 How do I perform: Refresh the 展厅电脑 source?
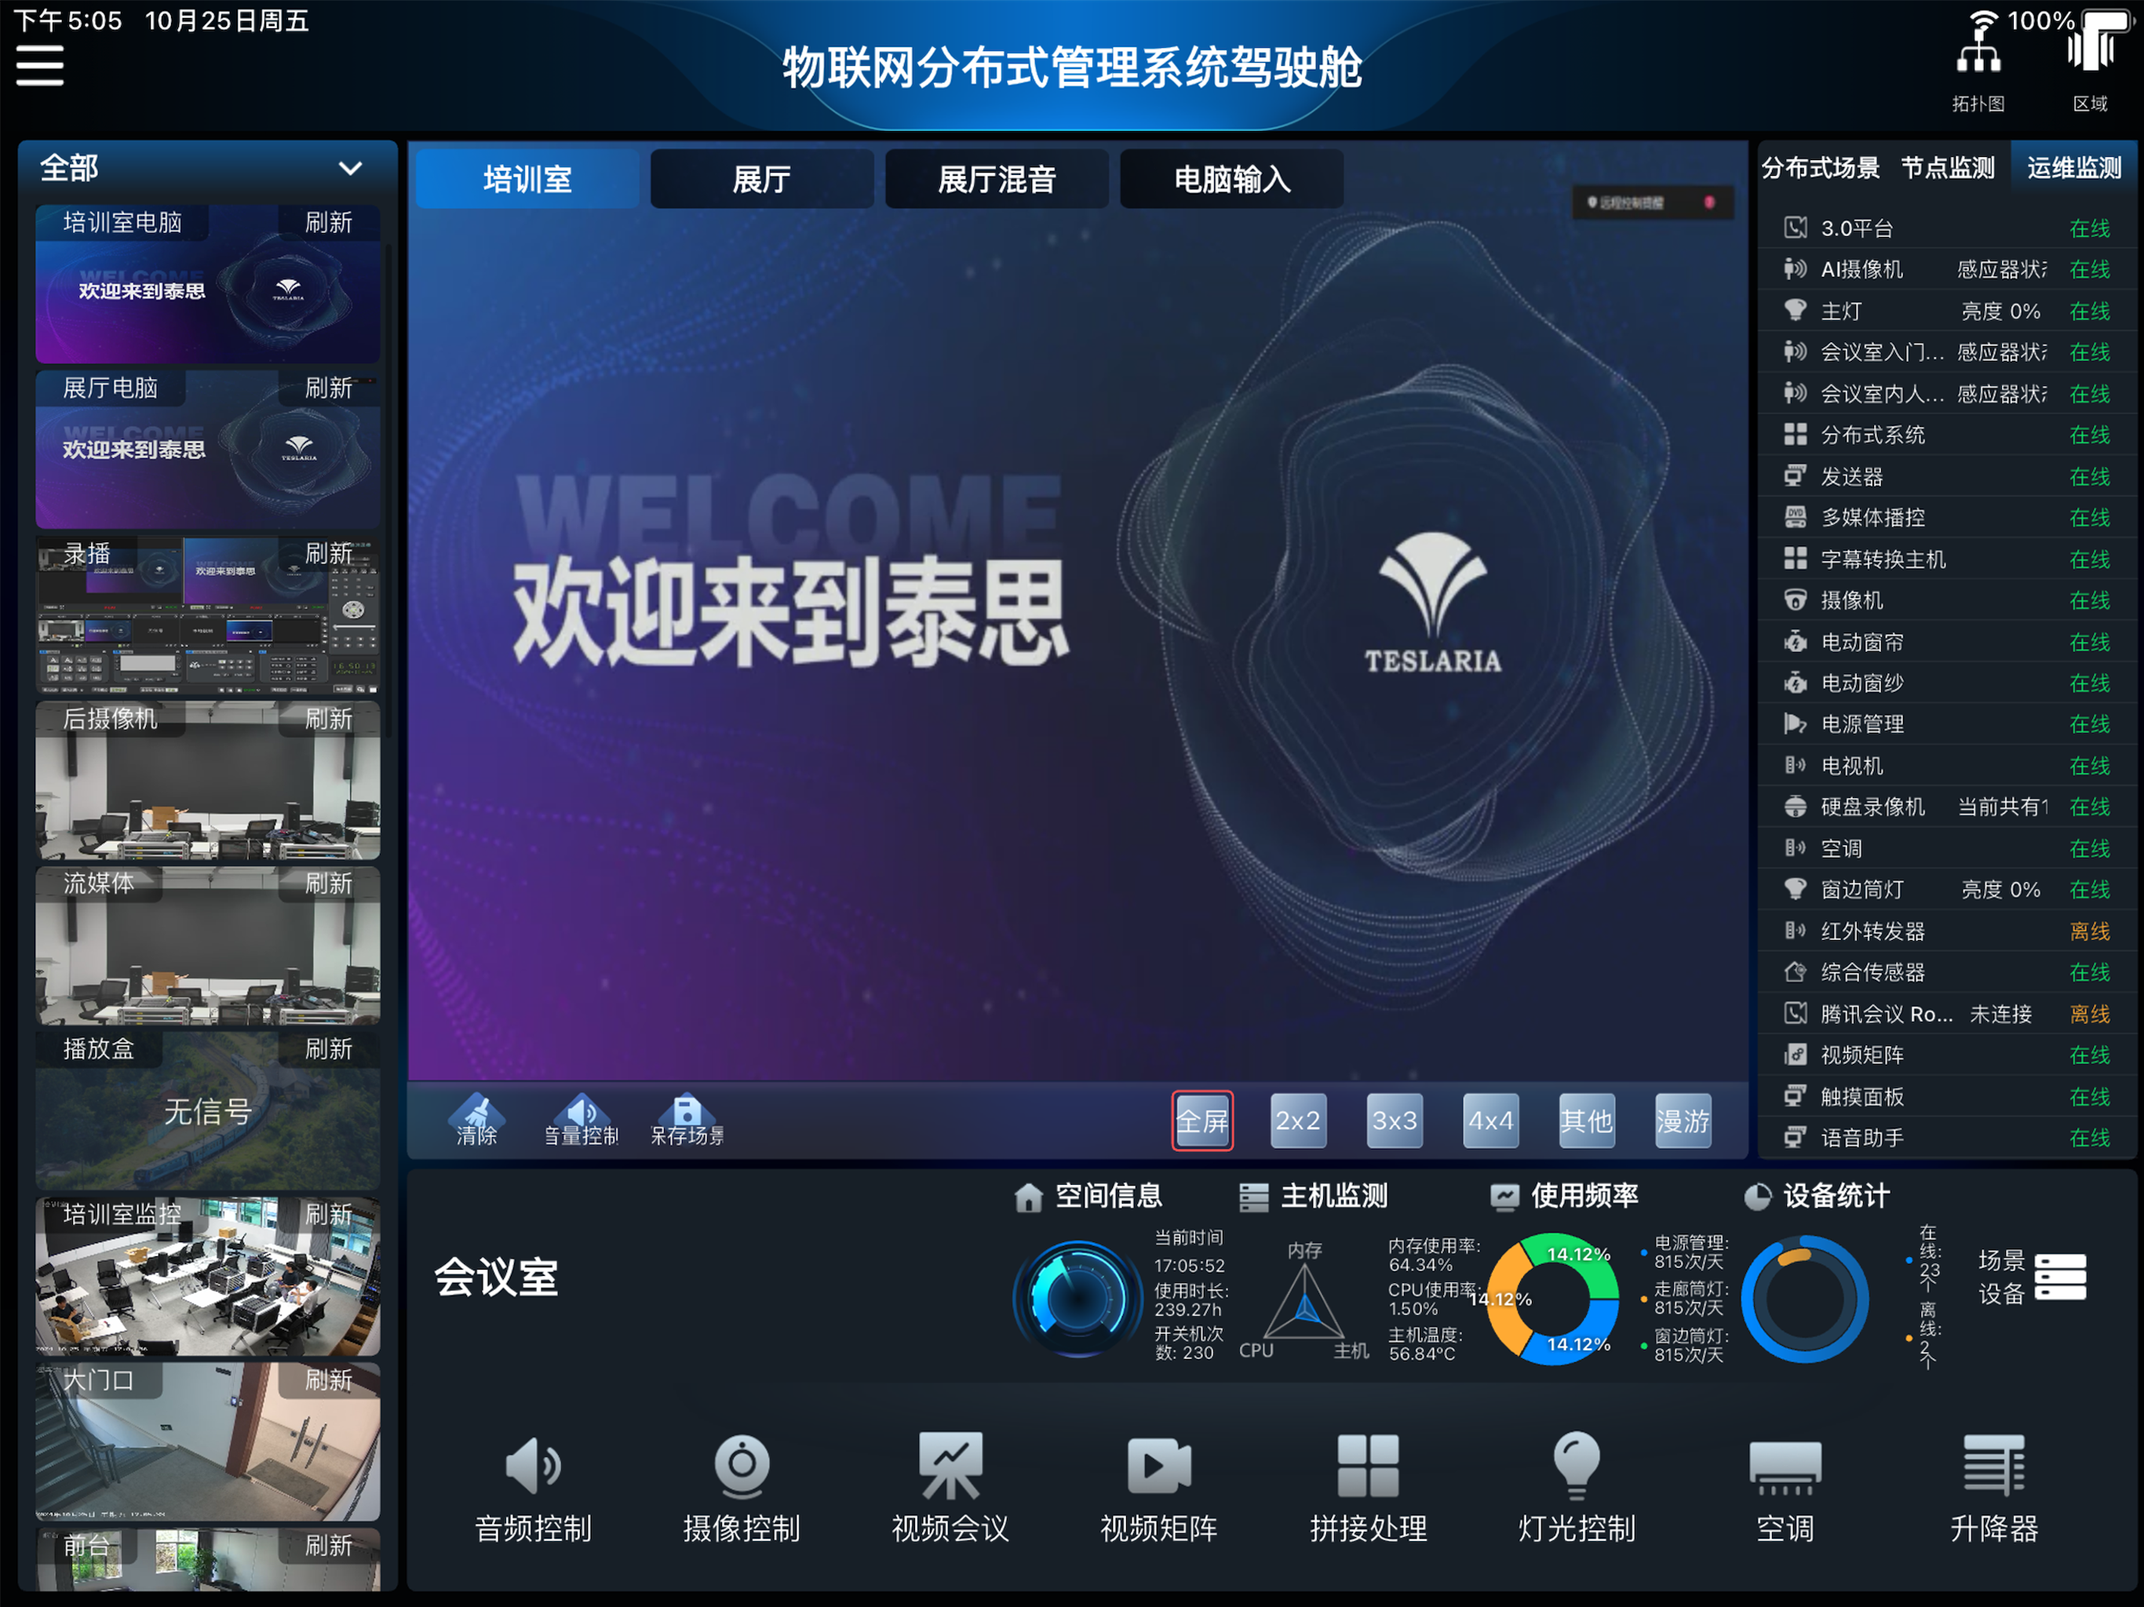[329, 388]
